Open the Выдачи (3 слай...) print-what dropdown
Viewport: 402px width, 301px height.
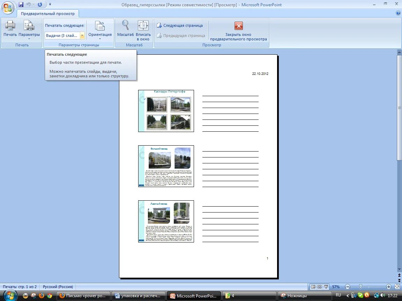65,36
